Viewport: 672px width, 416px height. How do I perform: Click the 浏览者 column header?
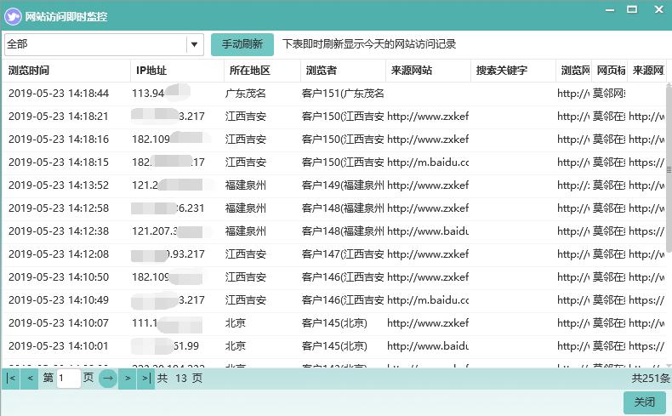pyautogui.click(x=343, y=71)
